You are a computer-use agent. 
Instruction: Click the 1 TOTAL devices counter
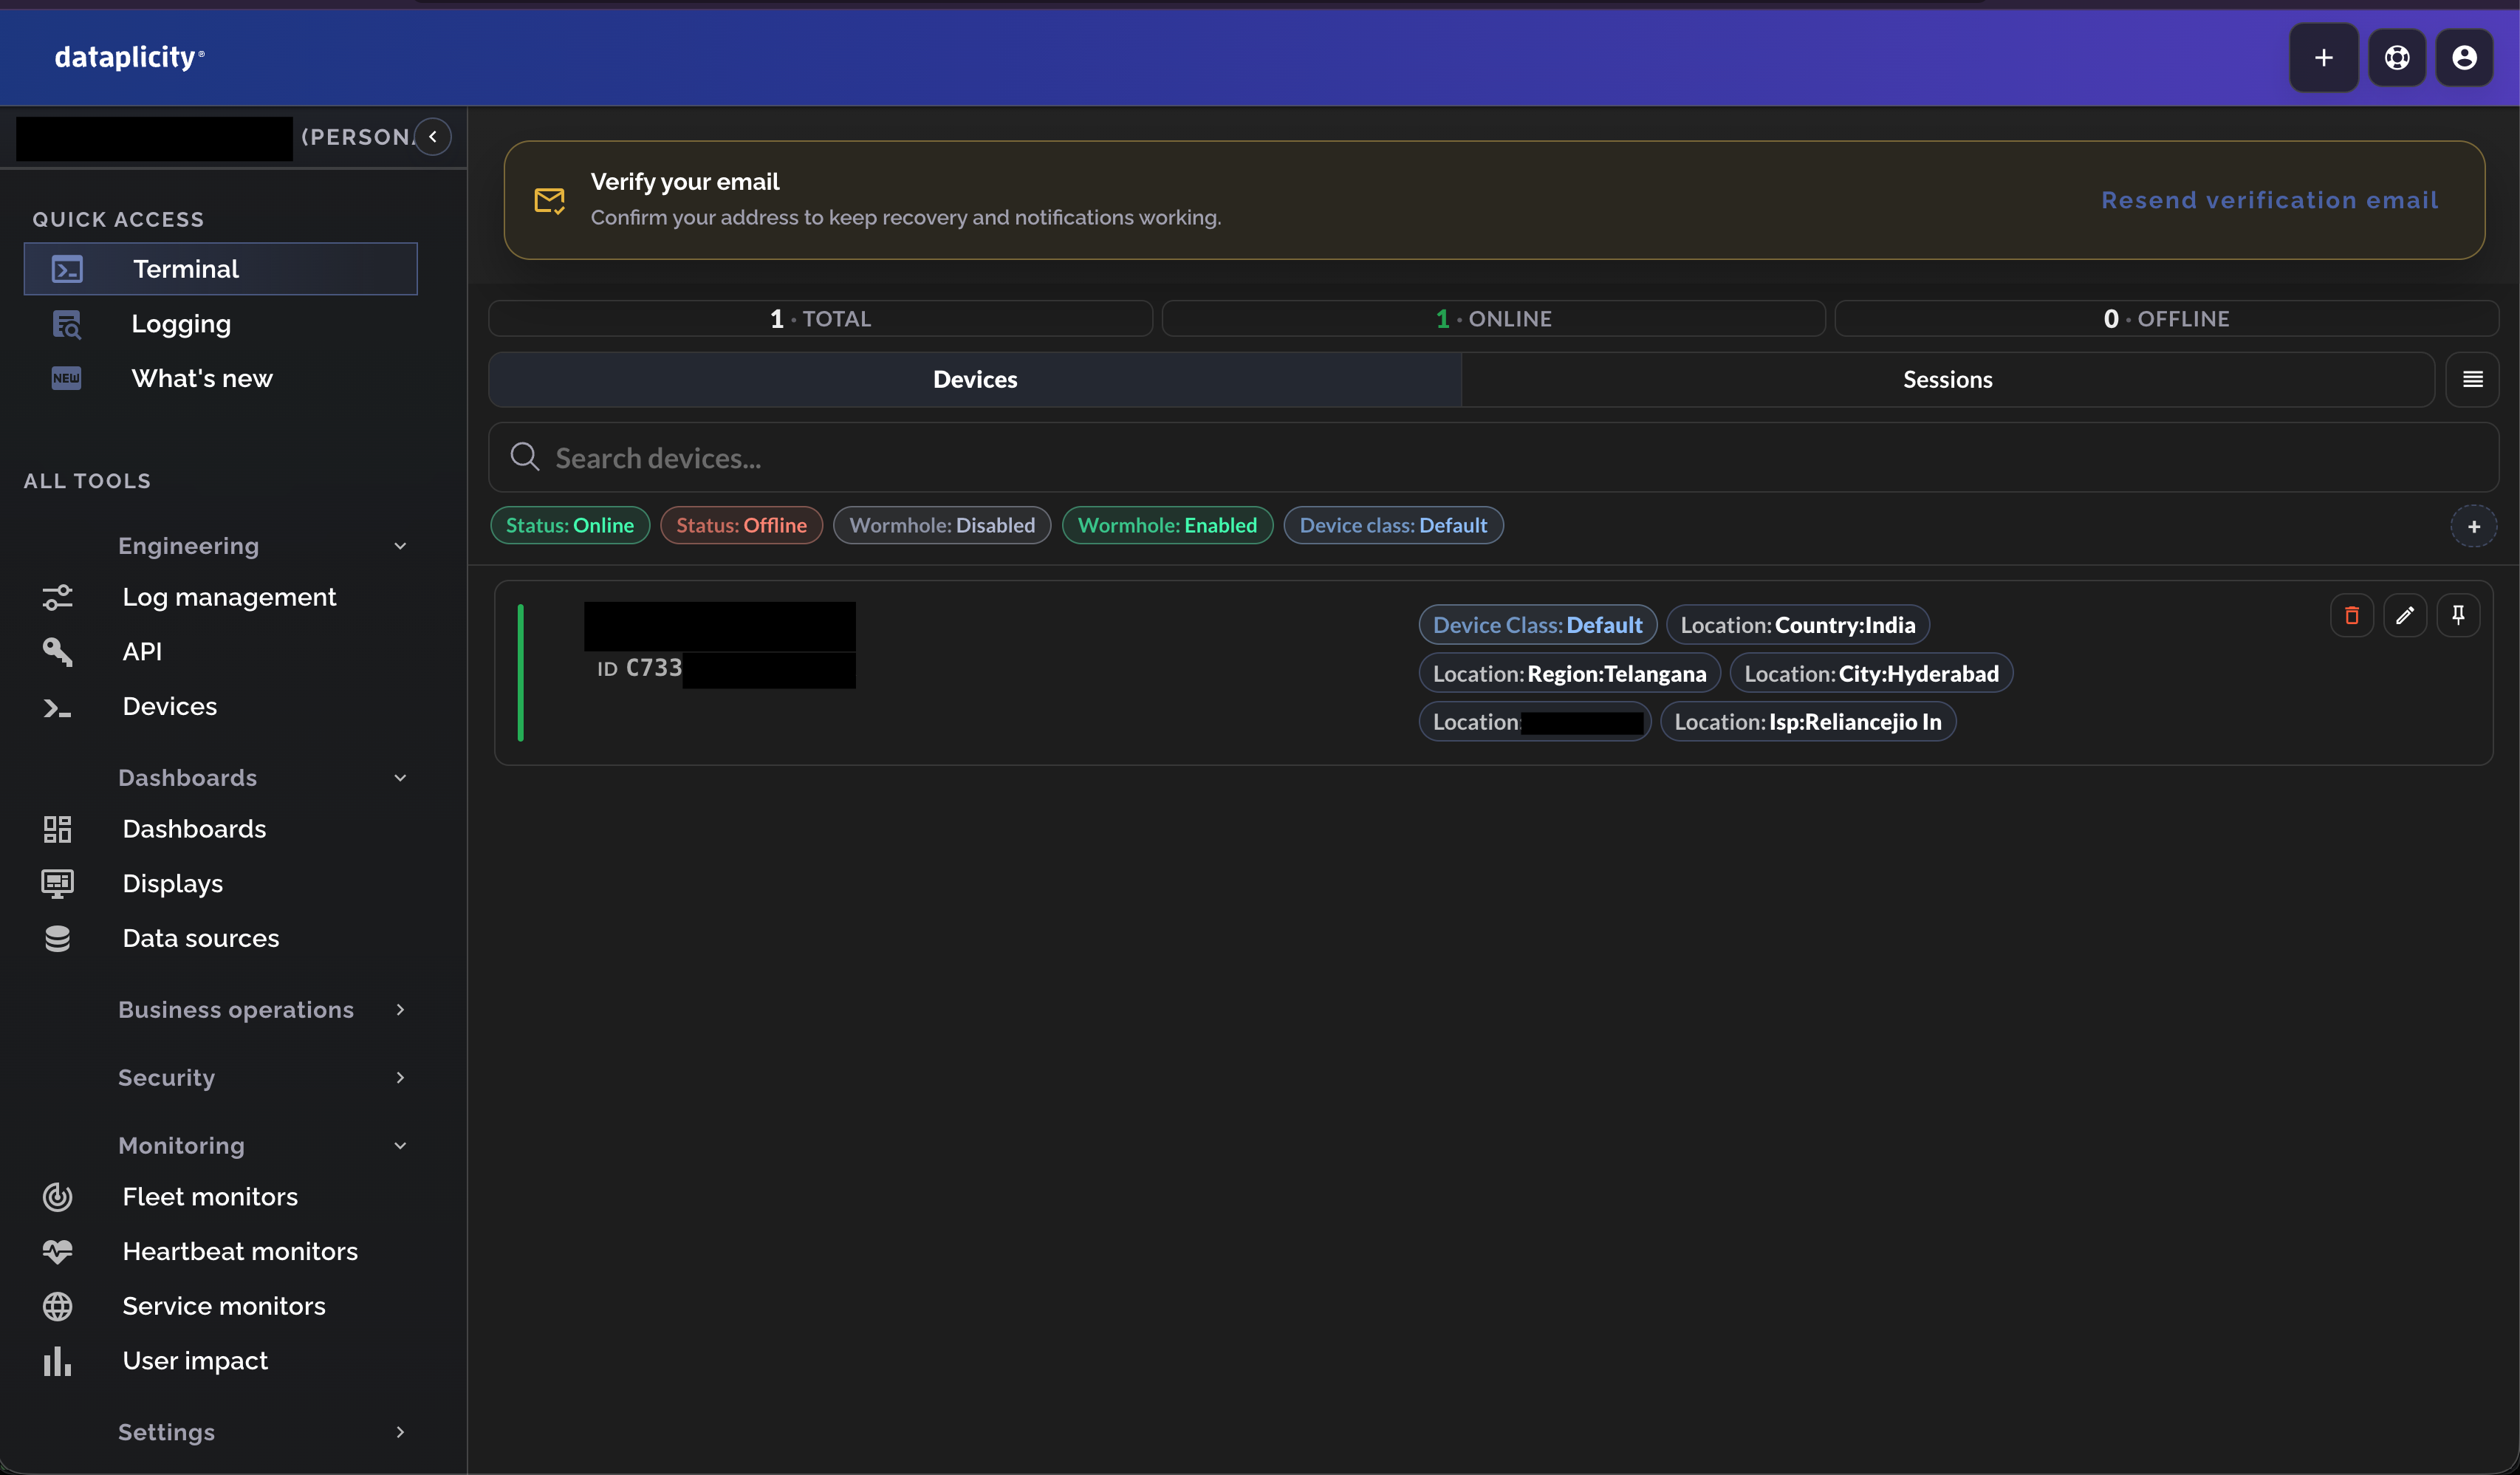pyautogui.click(x=820, y=319)
